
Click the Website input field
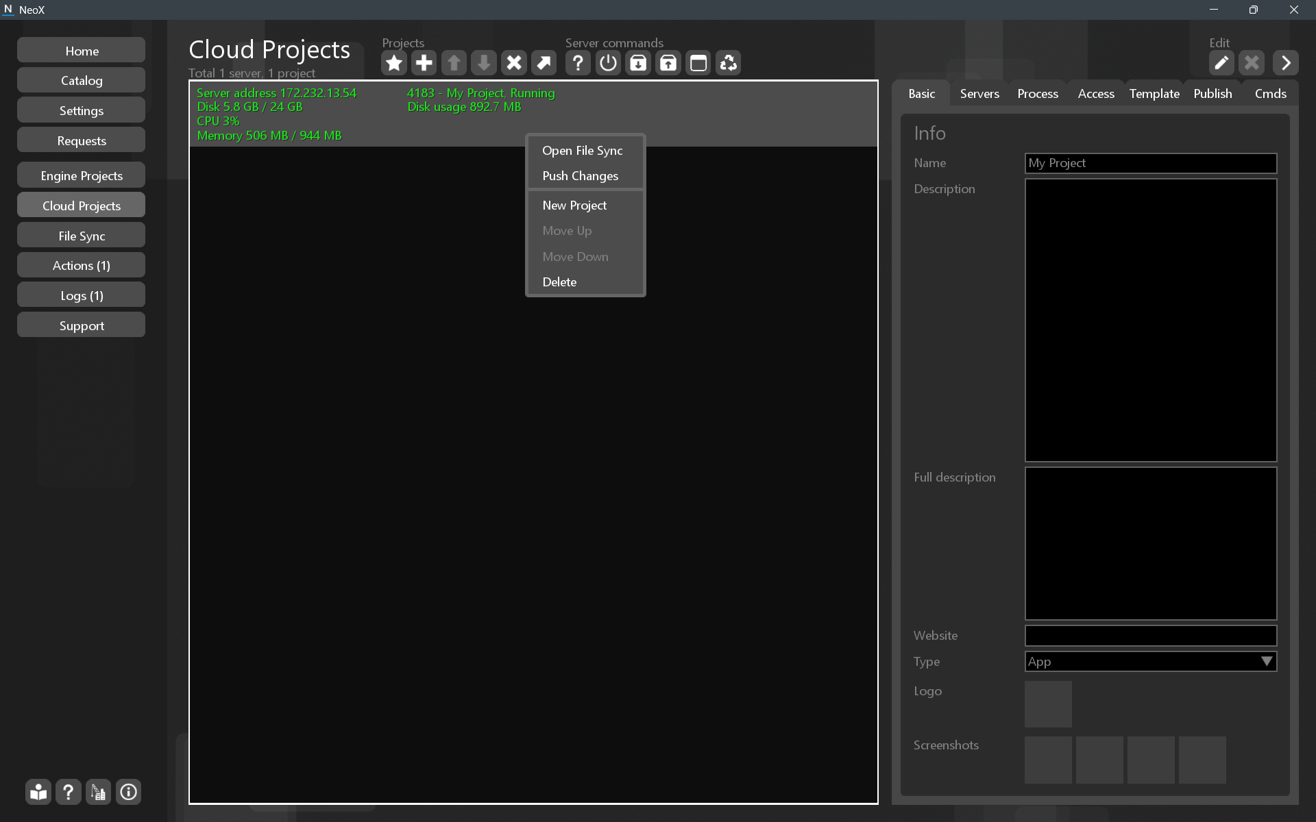click(1150, 636)
